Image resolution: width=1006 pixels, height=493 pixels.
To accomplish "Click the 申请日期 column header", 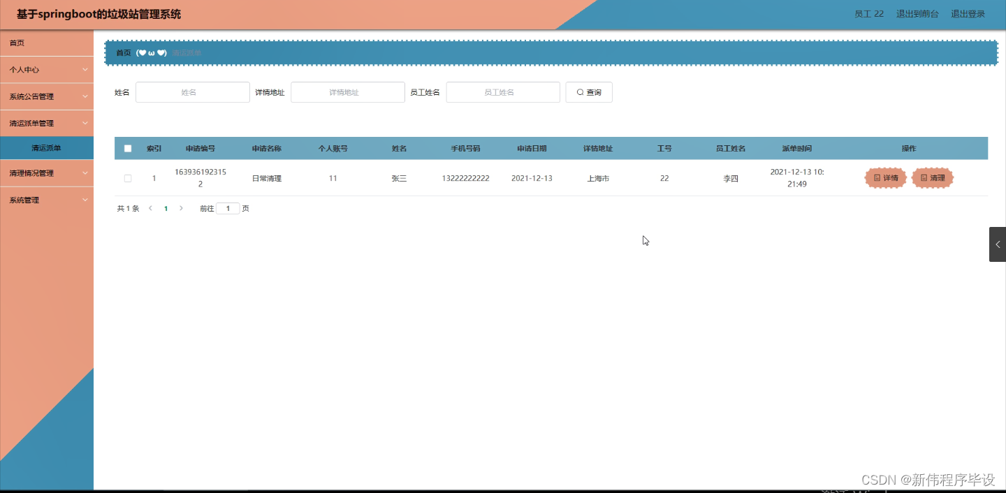I will (x=532, y=147).
